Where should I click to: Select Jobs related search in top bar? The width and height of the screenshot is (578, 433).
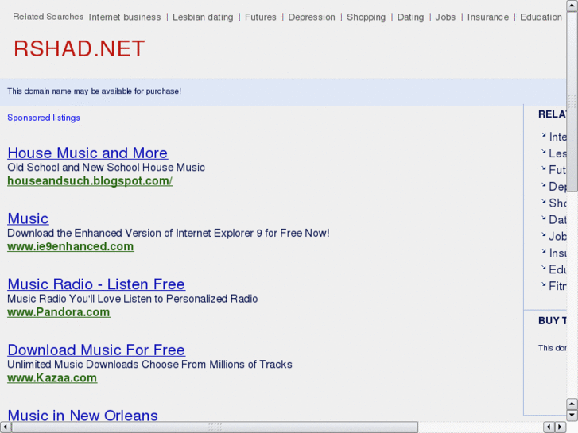445,17
